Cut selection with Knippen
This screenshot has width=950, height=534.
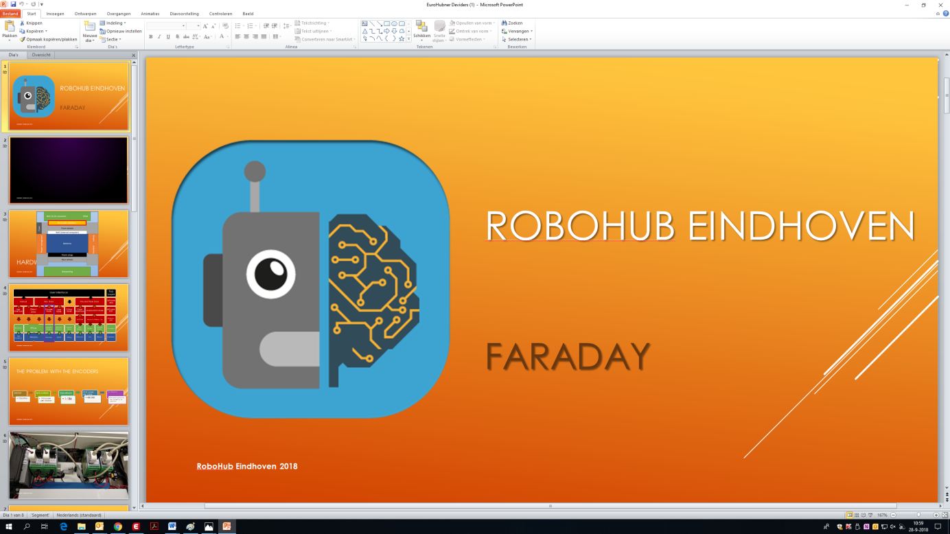click(31, 23)
